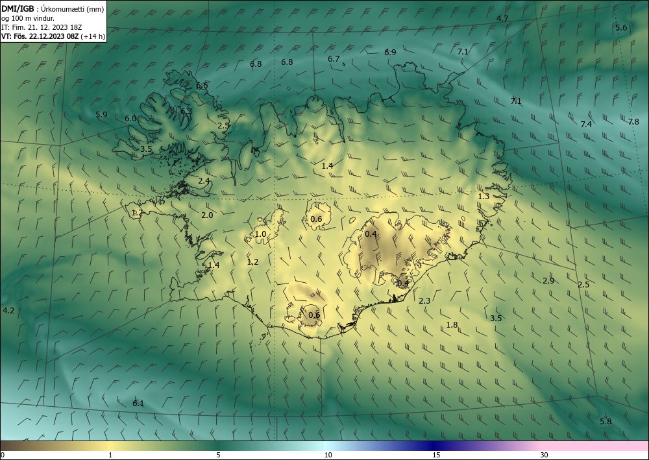Click the 4.2 value on the map
Viewport: 649px width, 460px height.
(8, 311)
